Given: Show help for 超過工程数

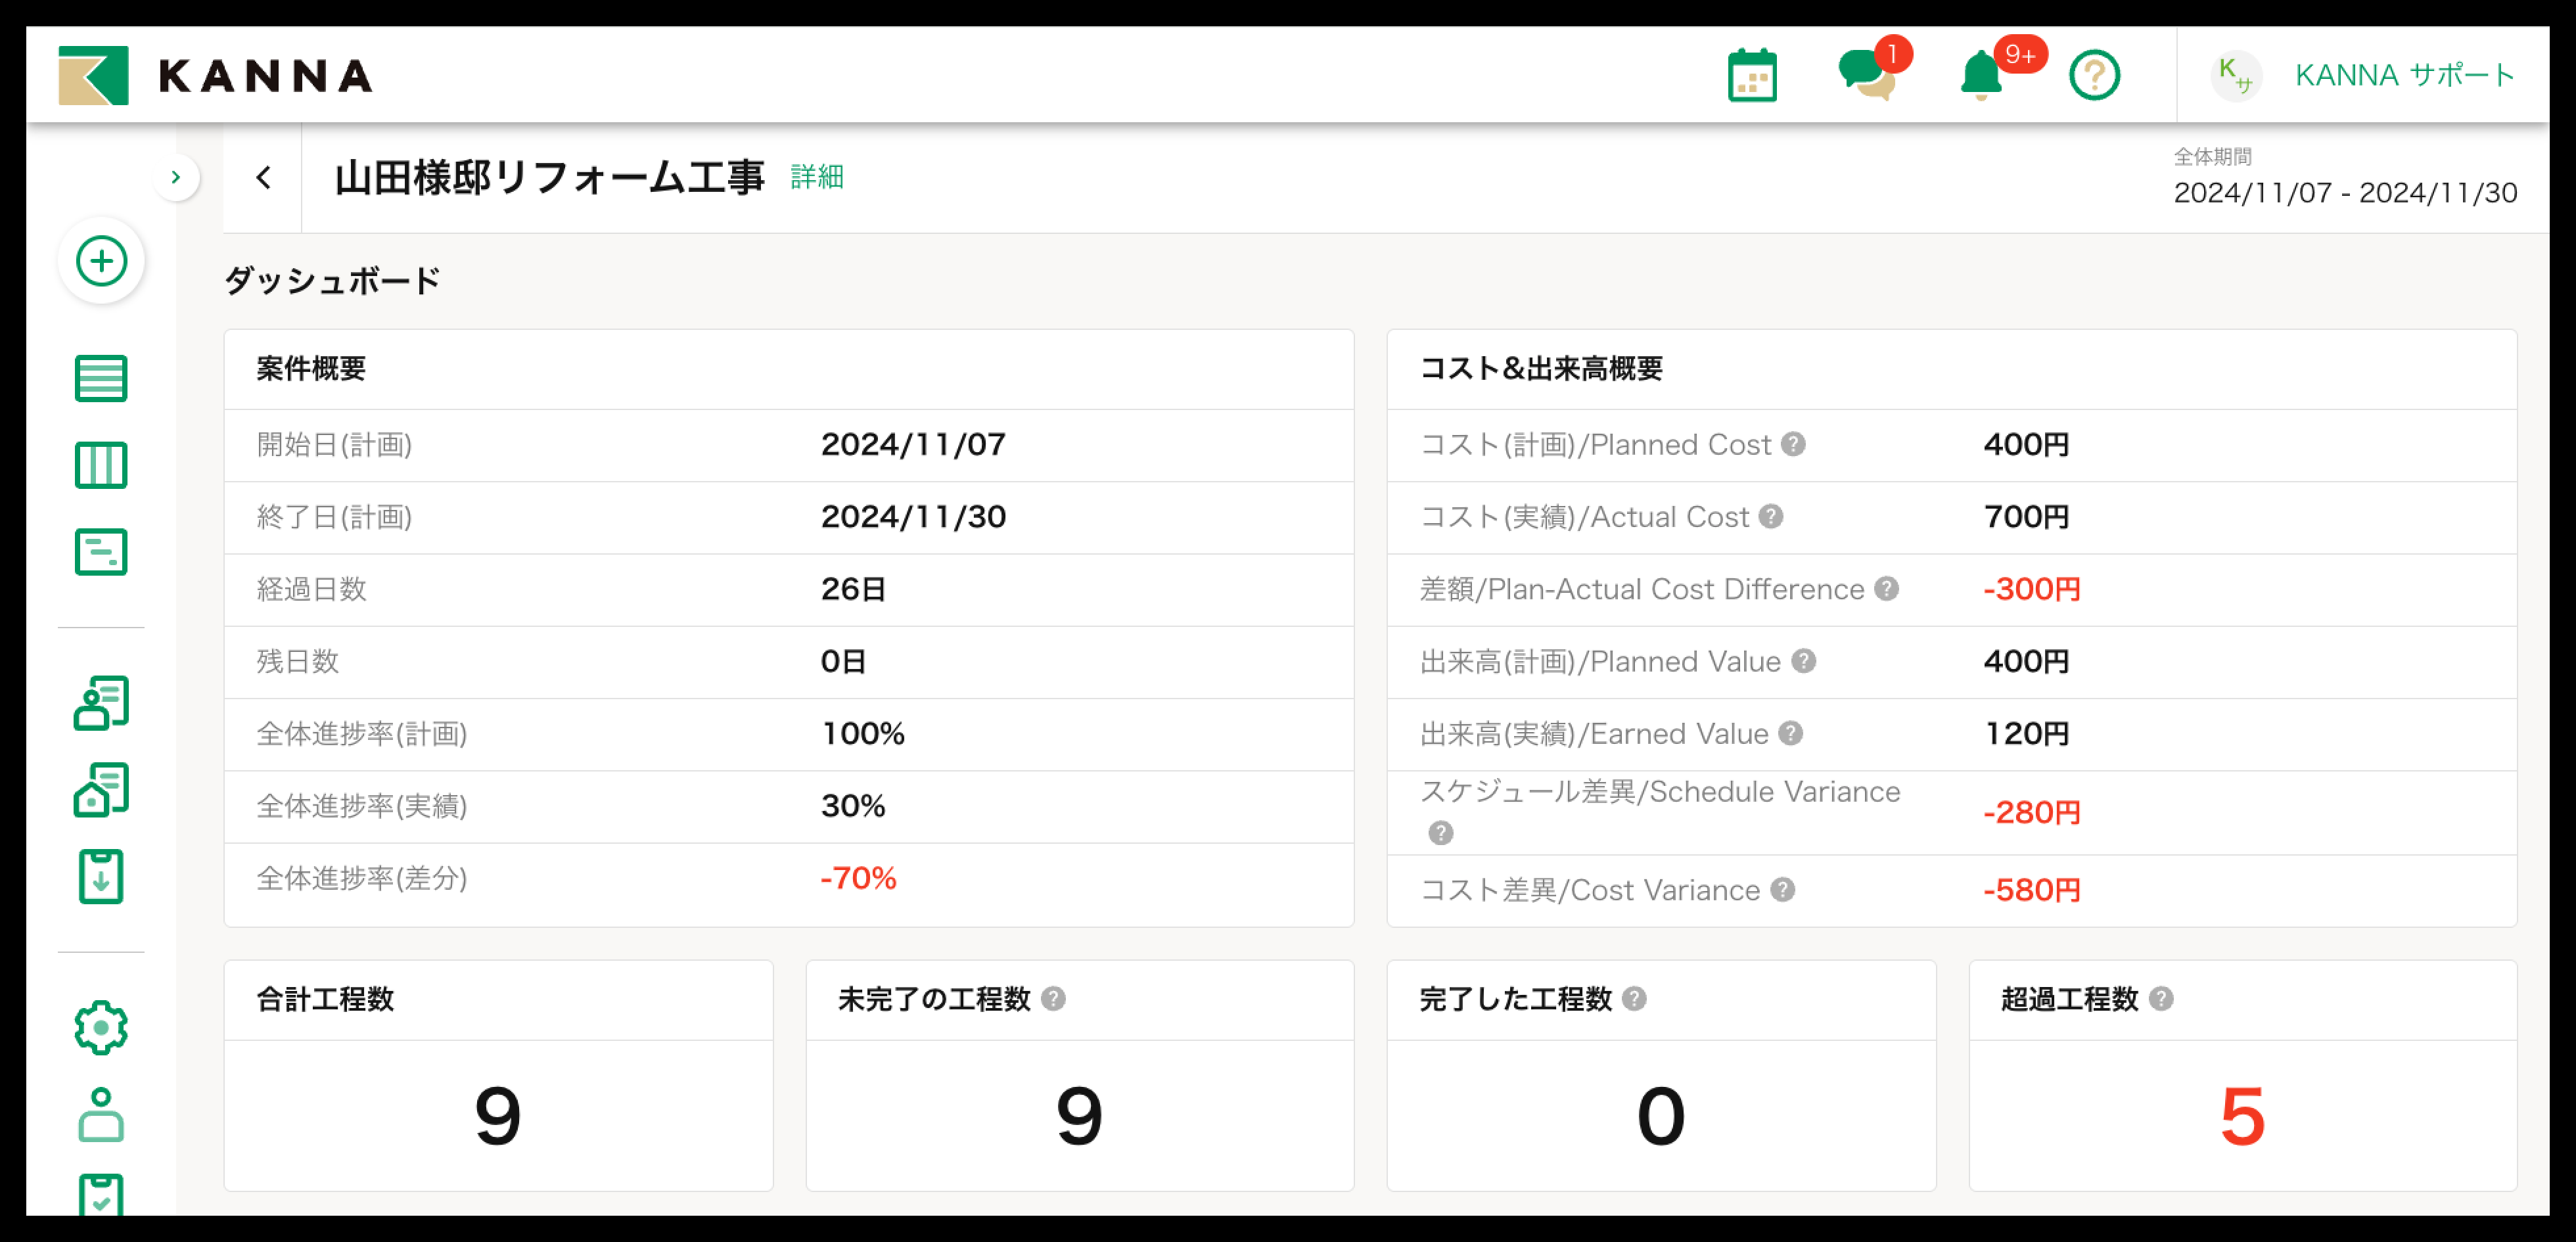Looking at the screenshot, I should [2160, 998].
